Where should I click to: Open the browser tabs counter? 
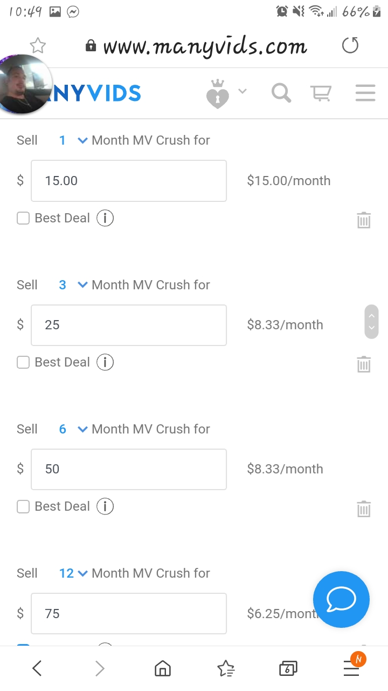tap(288, 669)
